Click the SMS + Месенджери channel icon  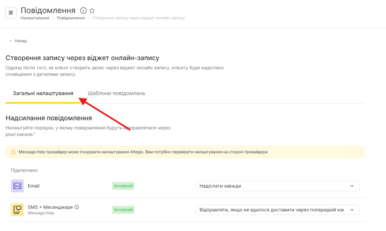17,210
